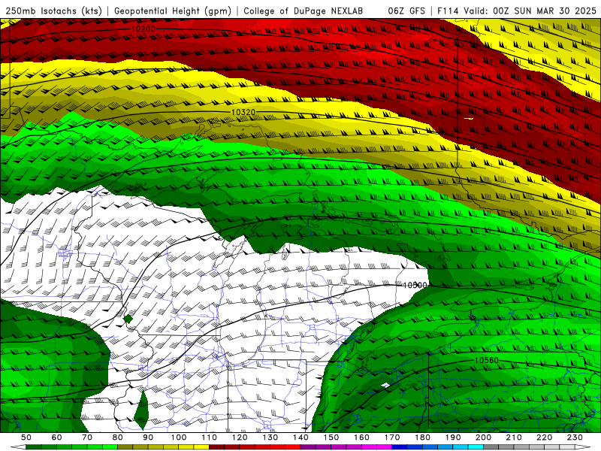
Task: Click the 10200 height contour label
Action: [x=143, y=29]
